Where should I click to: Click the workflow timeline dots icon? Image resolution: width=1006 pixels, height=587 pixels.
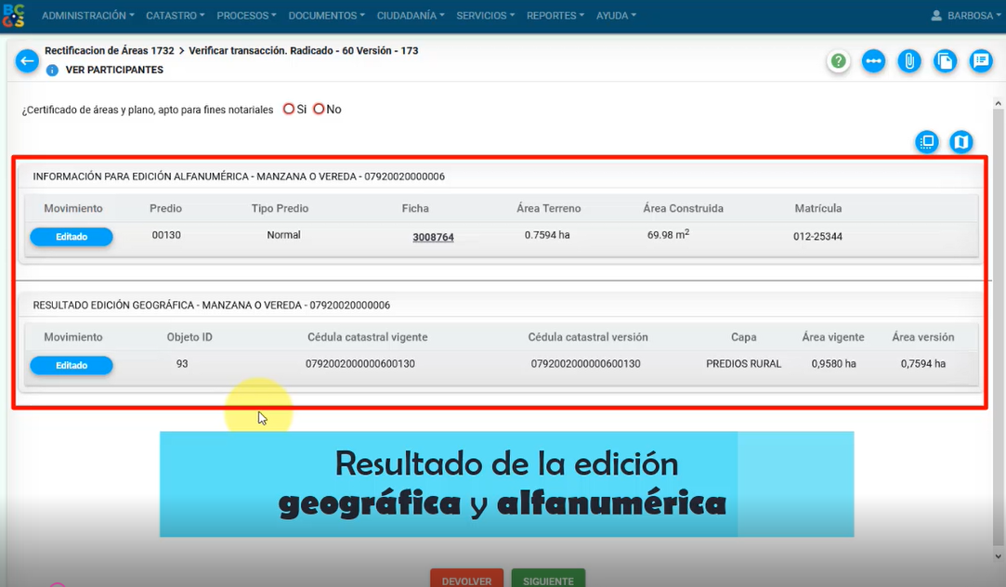tap(873, 61)
